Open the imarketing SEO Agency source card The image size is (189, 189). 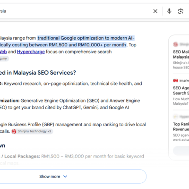(181, 90)
